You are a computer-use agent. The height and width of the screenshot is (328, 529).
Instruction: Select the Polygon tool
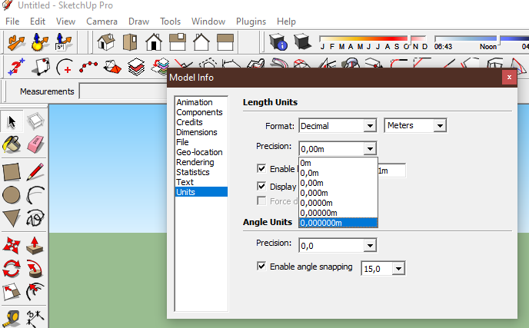pos(12,218)
